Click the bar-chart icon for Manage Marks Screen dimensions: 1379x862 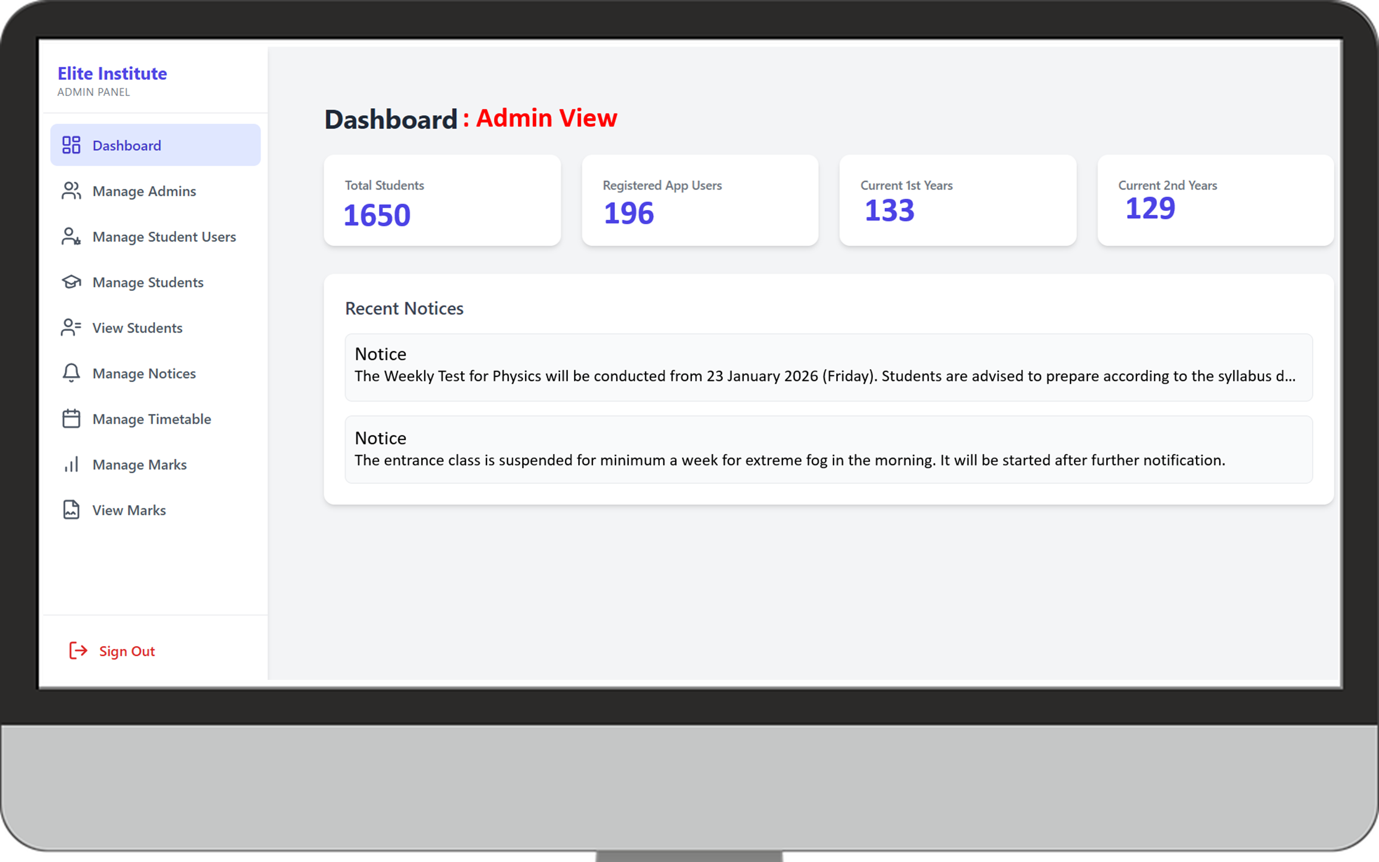[x=71, y=464]
